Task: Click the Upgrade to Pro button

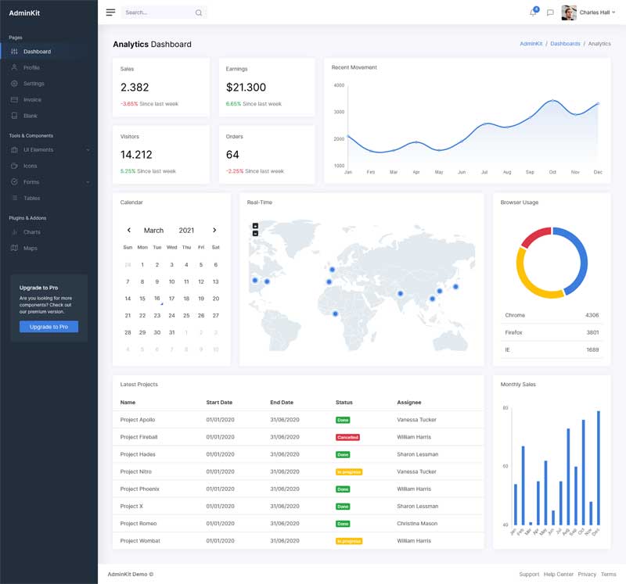Action: click(49, 327)
